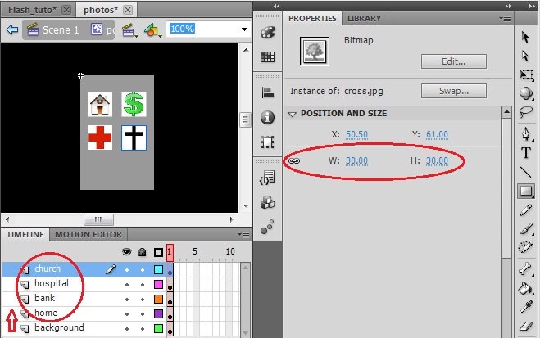Toggle lock all layers header icon
The image size is (540, 338).
click(x=143, y=252)
